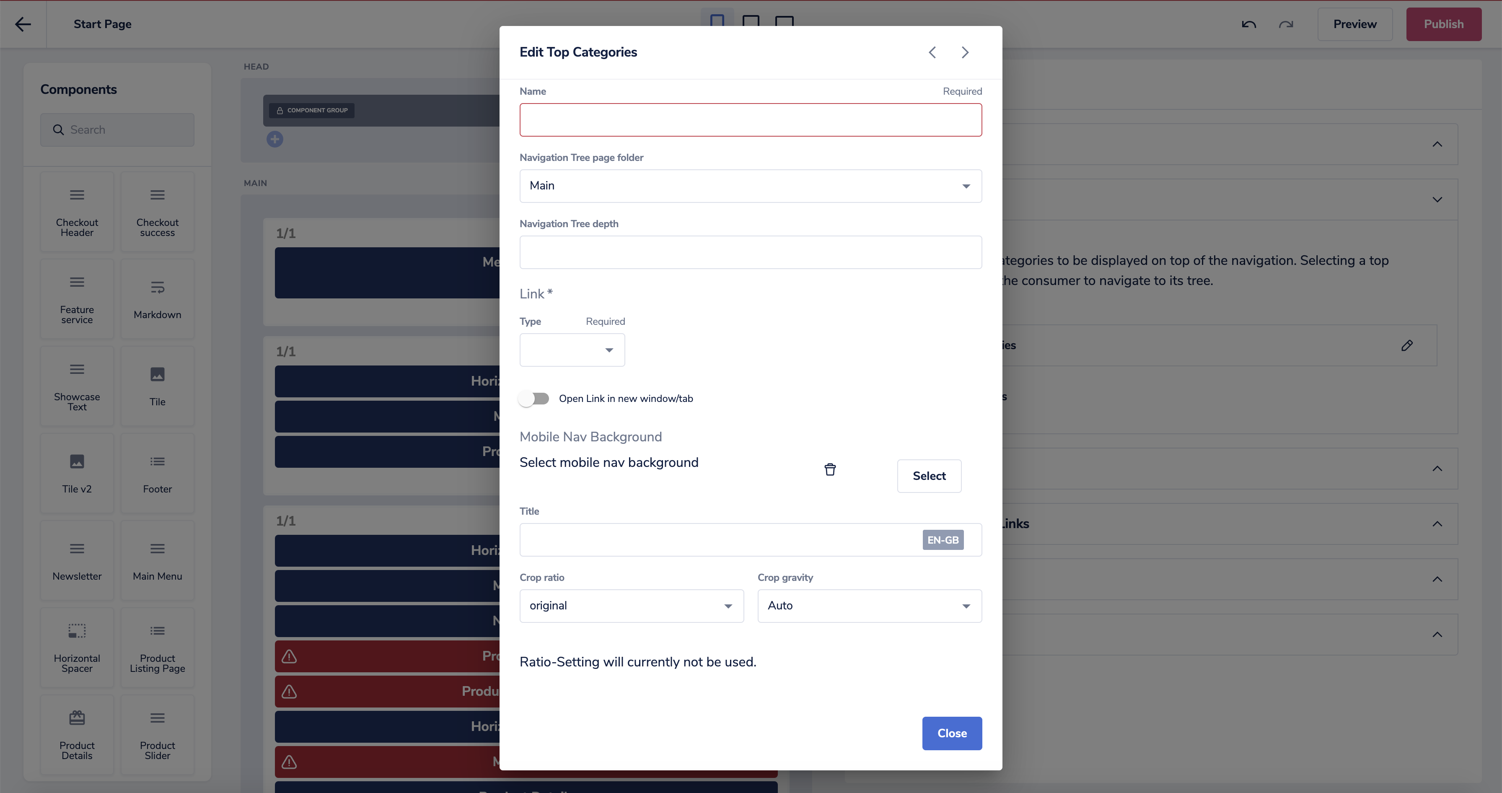Go to previous item in Edit Top Categories

tap(932, 52)
